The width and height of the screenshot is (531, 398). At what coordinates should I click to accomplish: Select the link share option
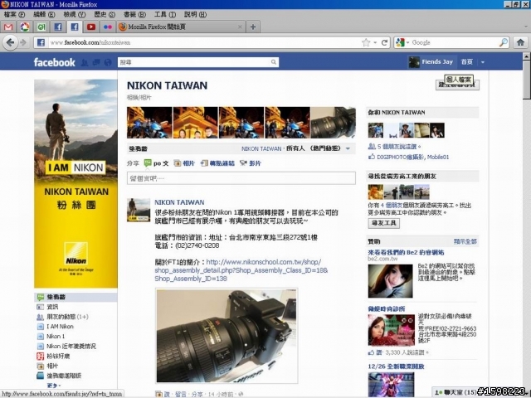[217, 163]
